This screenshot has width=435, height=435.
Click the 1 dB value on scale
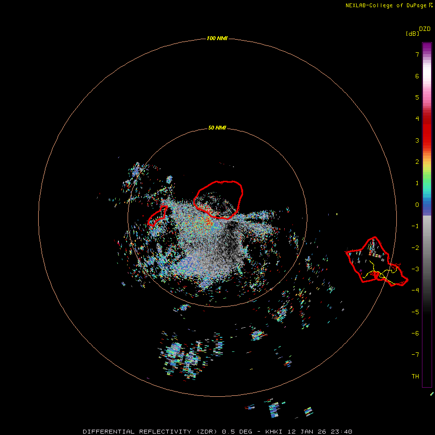417,183
